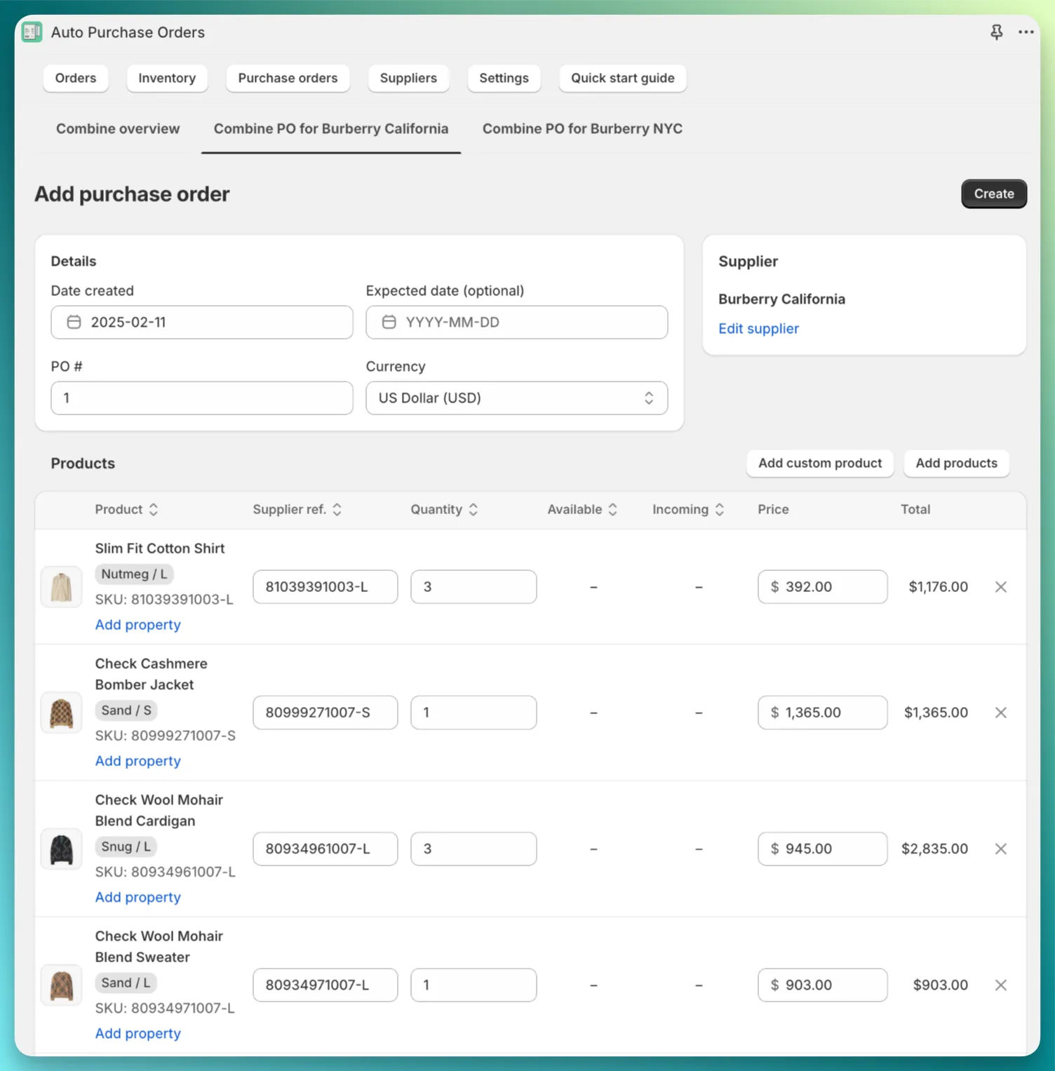Edit quantity for Mohair Blend Sweater
Screen dimensions: 1055x1071
point(473,984)
